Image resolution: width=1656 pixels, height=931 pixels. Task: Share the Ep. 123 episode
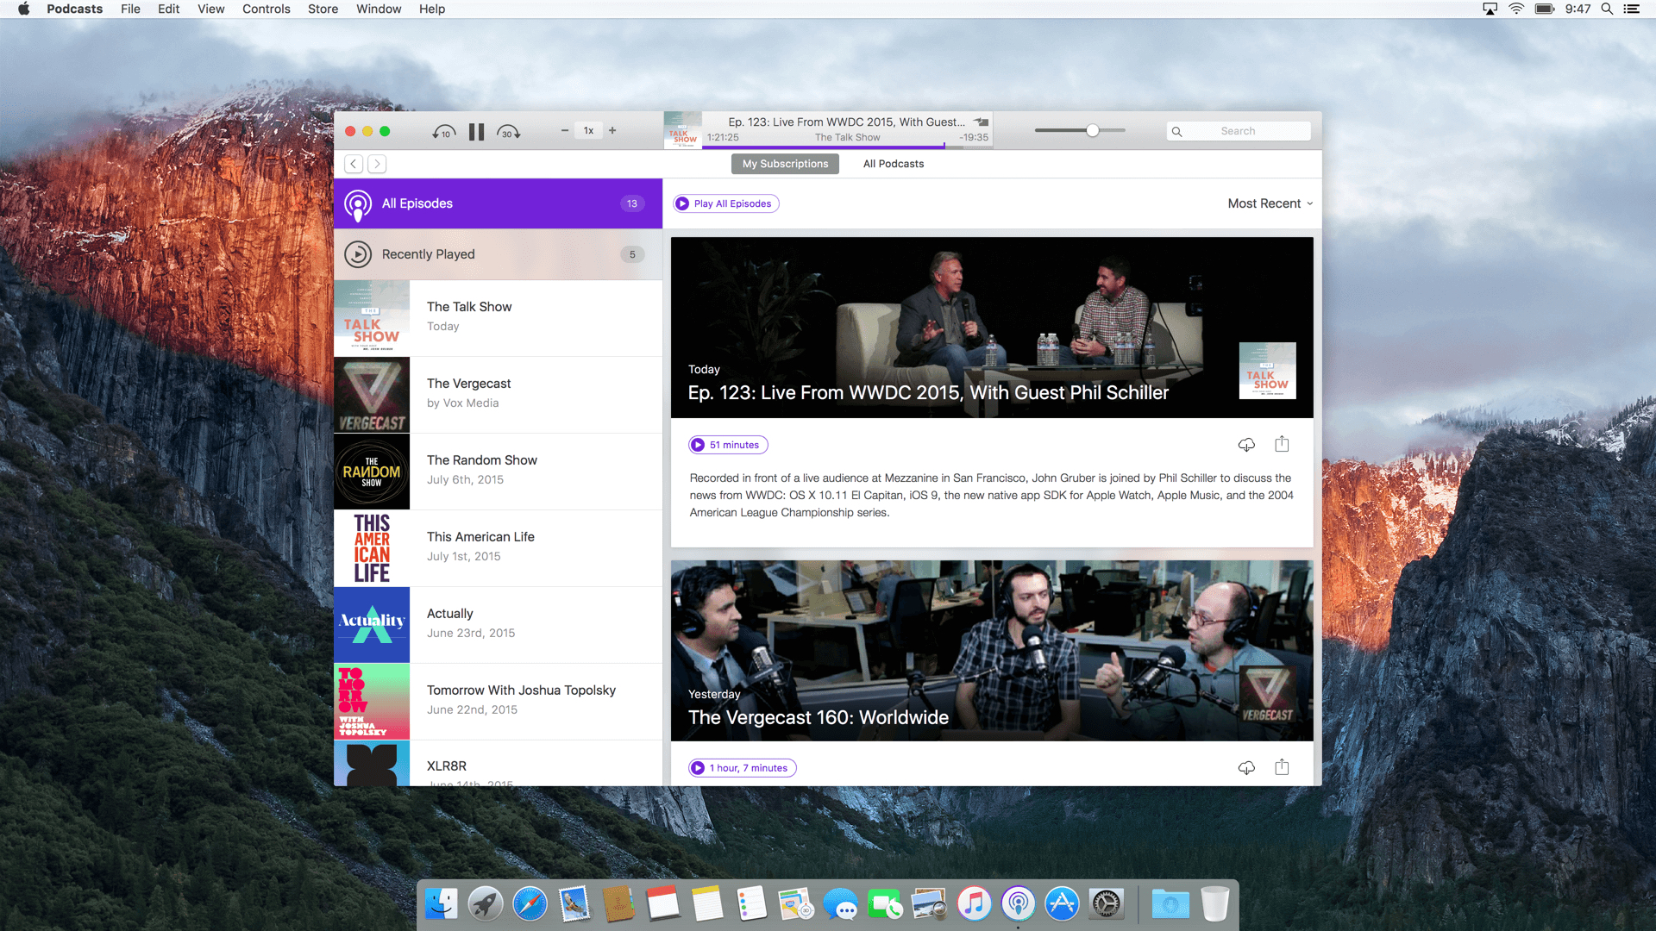coord(1282,444)
